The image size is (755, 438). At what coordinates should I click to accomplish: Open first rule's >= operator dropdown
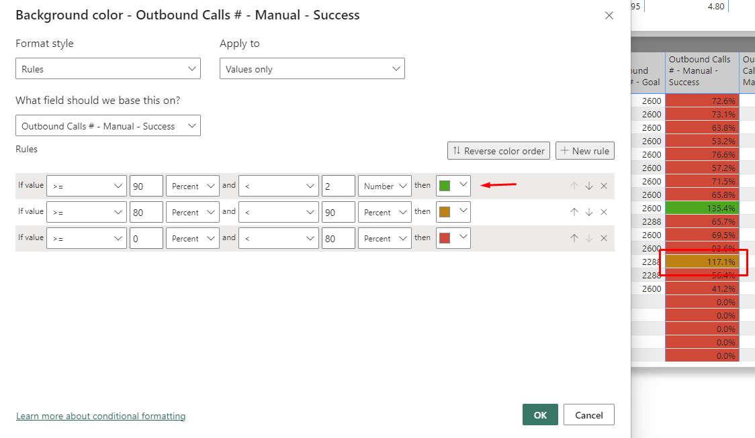pos(87,186)
